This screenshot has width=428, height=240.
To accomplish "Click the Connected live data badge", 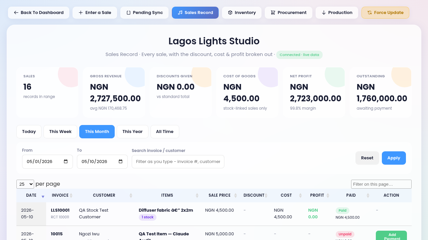I will (299, 55).
